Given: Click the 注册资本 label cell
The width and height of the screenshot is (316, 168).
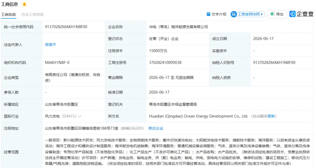Looking at the screenshot, I should [126, 51].
